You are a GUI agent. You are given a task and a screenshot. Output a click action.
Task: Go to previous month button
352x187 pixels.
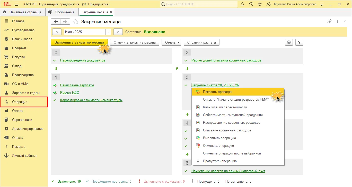click(x=57, y=32)
